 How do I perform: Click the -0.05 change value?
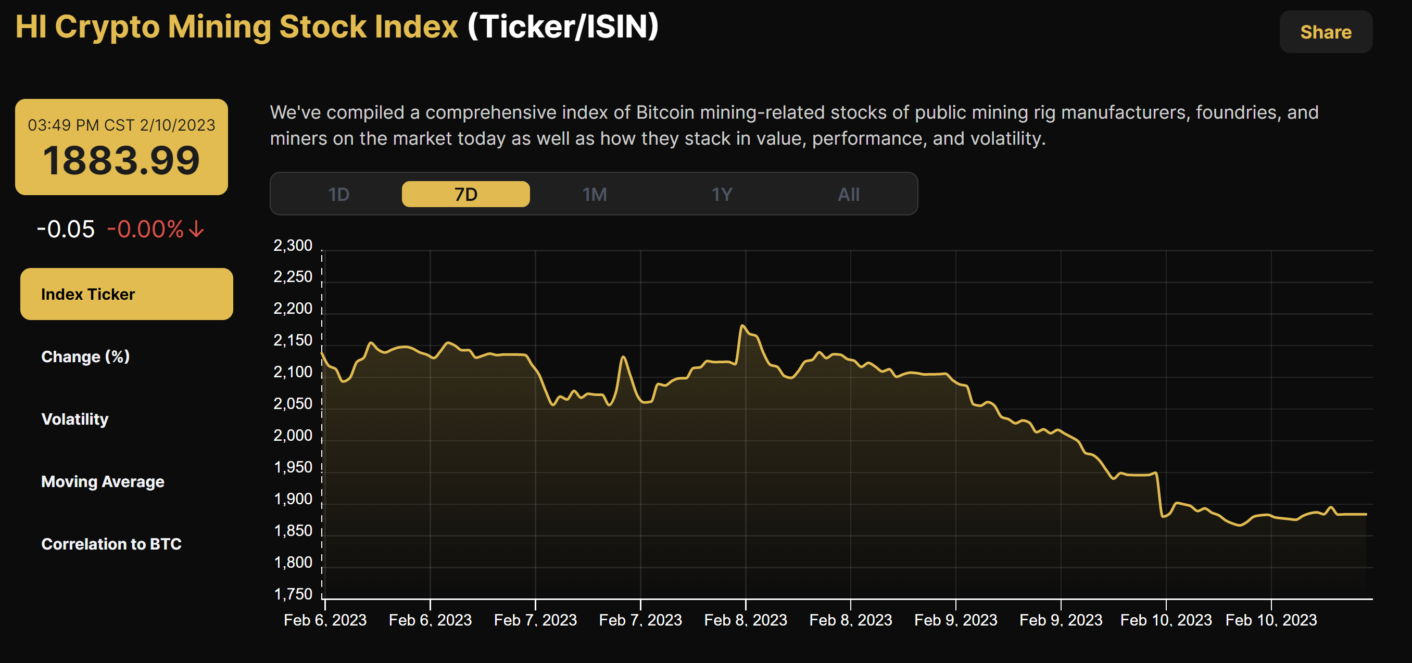pos(66,229)
